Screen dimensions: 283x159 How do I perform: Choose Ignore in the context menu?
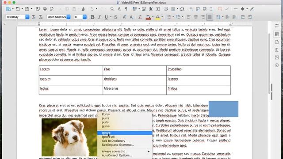pos(125,133)
